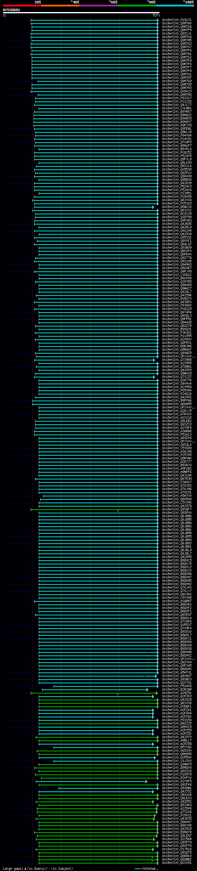Screen dimensions: 197x871
Task: Open hit UniRef100_P05315
Action: [x=177, y=204]
